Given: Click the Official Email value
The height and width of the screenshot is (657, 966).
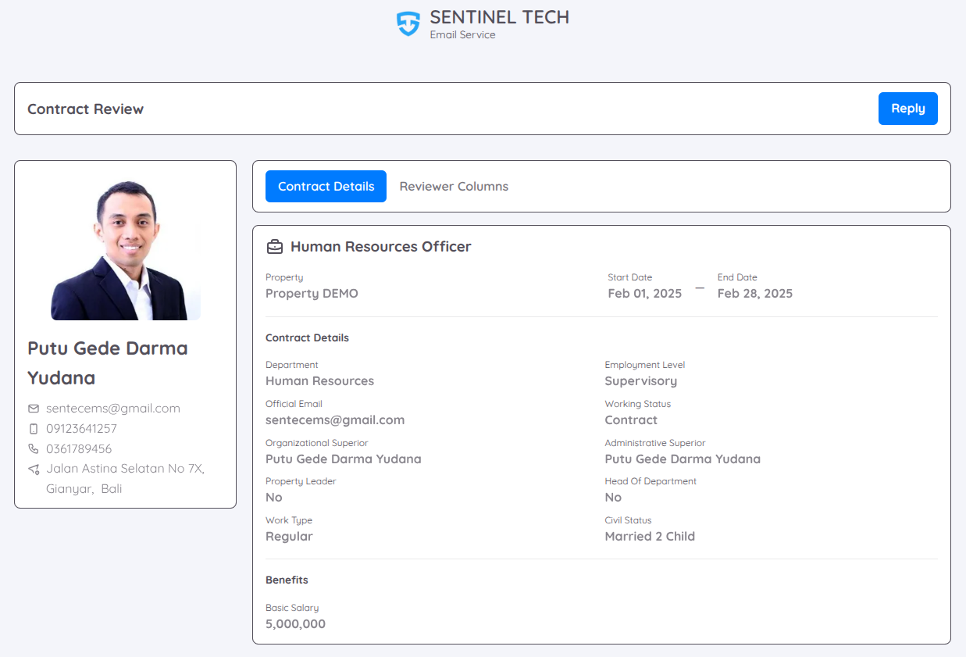Looking at the screenshot, I should pos(335,420).
